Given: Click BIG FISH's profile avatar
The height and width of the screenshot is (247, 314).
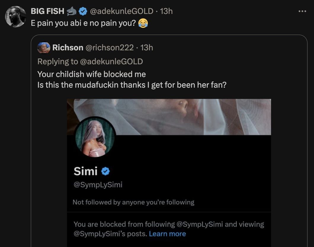Looking at the screenshot, I should 15,17.
